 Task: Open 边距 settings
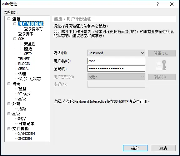click(x=22, y=109)
